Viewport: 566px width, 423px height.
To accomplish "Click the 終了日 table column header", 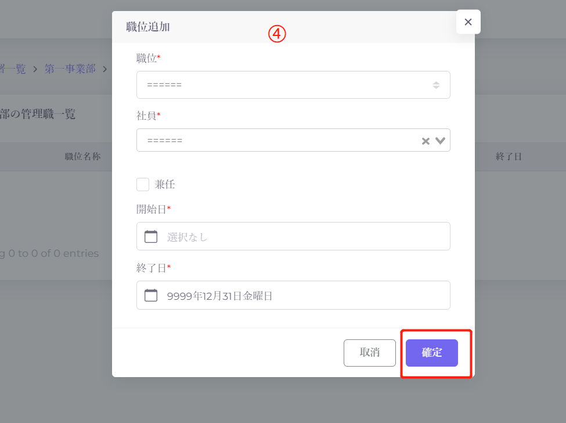I will (x=509, y=156).
